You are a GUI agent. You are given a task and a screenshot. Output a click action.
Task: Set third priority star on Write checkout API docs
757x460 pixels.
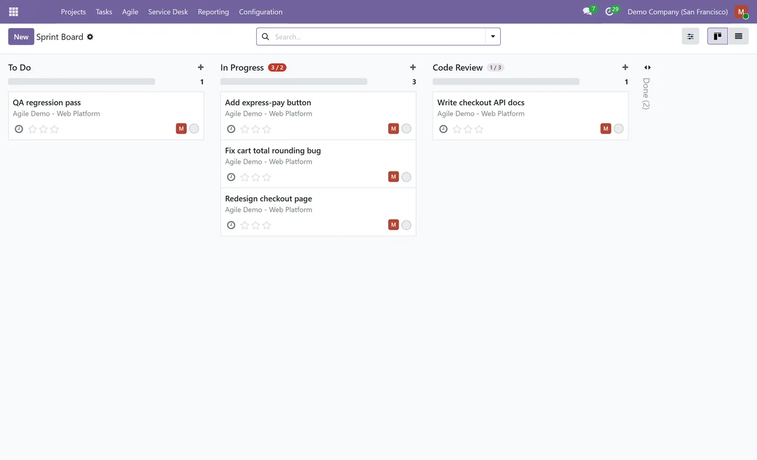[x=479, y=129]
